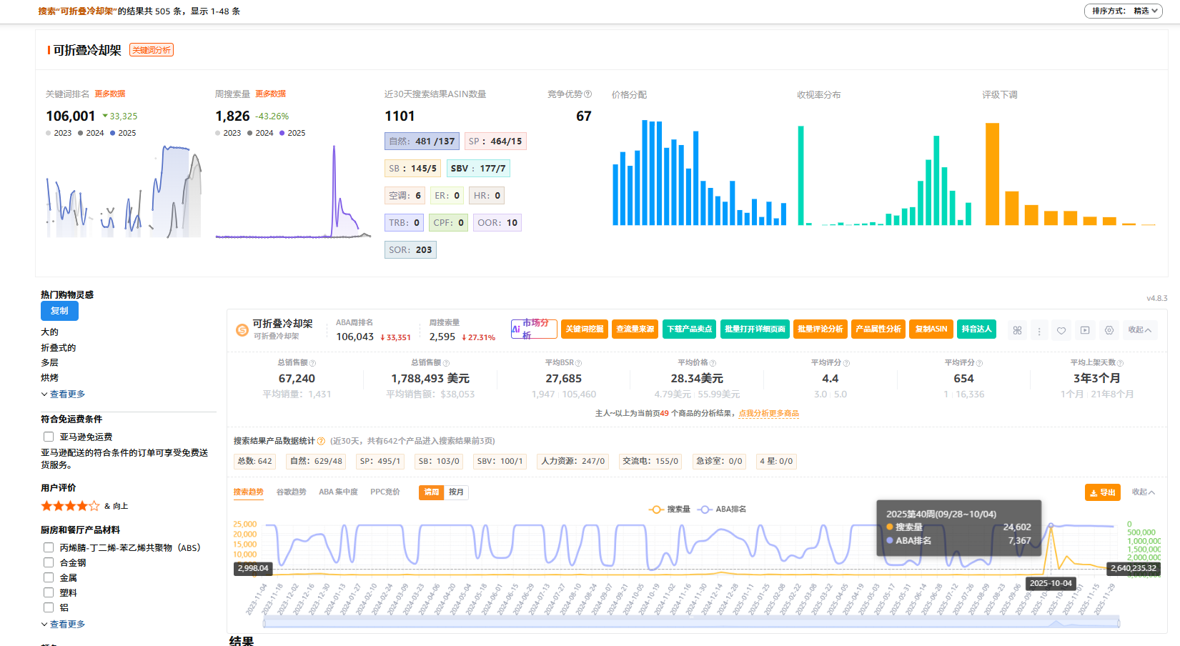Click the orange circular keyword icon beside 可折叠冷却架
Viewport: 1180px width, 646px height.
pos(242,329)
